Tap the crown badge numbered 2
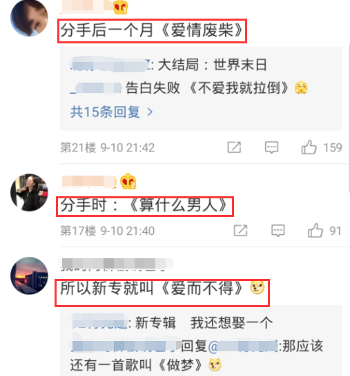350x376 pixels. 128,182
